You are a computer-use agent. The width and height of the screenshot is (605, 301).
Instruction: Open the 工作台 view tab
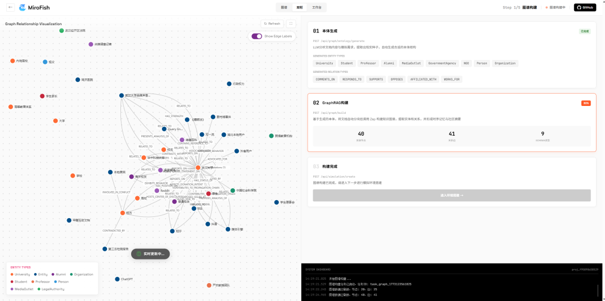pos(317,7)
